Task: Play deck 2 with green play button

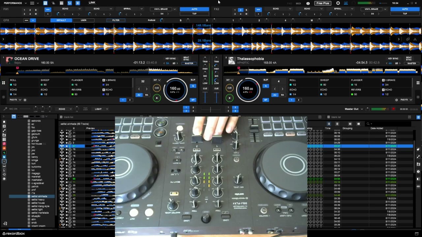Action: coord(229,98)
